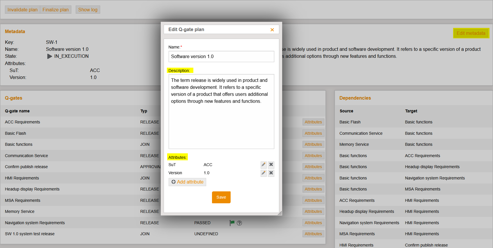This screenshot has width=493, height=248.
Task: Click 'Navigation system Requirements' target in Dependencies
Action: [x=435, y=178]
